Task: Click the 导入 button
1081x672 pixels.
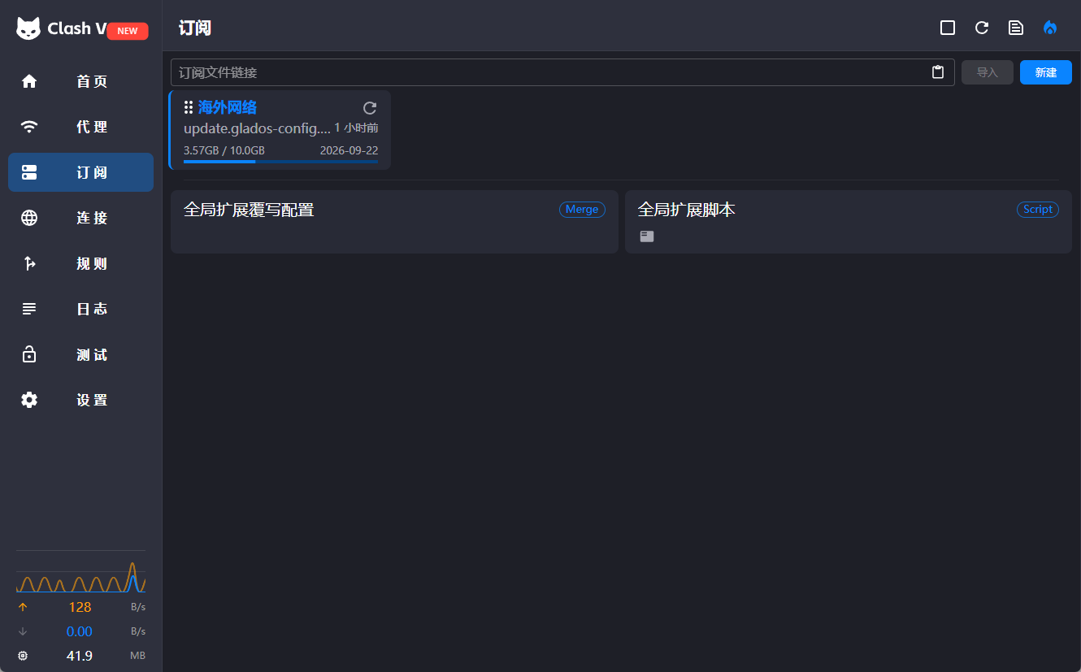Action: click(988, 72)
